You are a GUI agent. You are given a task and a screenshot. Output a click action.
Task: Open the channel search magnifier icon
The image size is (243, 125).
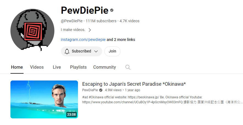[128, 67]
